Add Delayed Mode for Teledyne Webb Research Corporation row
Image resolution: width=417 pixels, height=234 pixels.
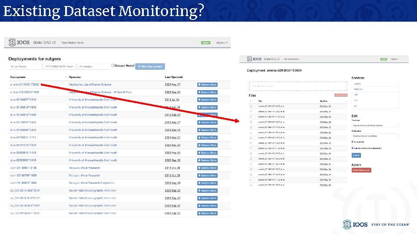[x=207, y=183]
